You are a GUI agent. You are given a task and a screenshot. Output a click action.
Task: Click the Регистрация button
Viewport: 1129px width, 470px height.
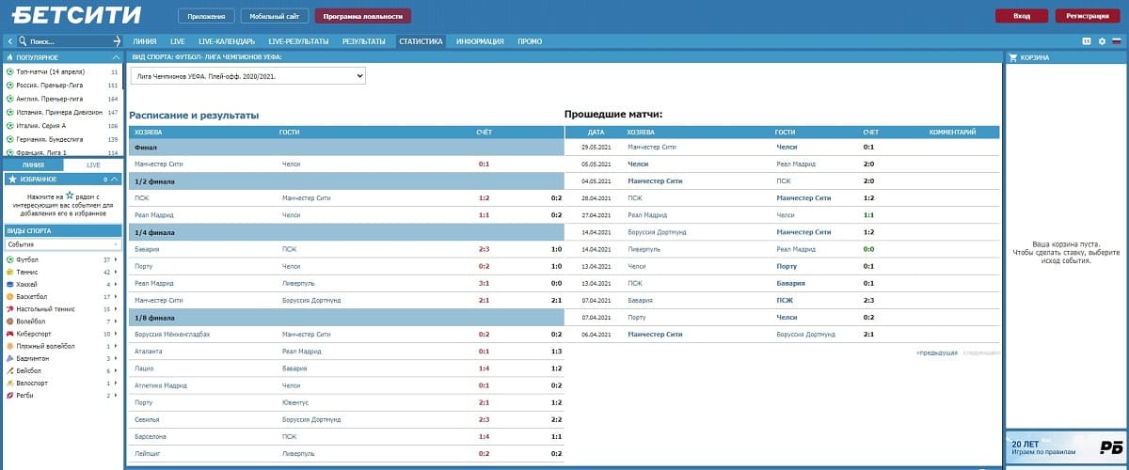(x=1088, y=16)
